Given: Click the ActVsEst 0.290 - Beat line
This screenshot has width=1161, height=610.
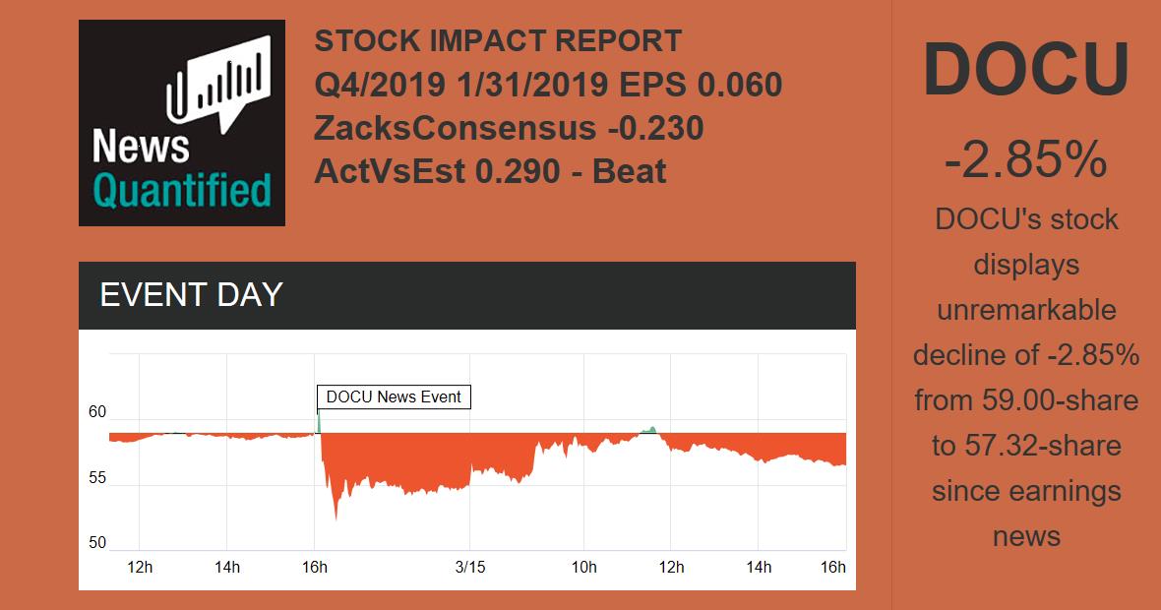Looking at the screenshot, I should [x=490, y=171].
